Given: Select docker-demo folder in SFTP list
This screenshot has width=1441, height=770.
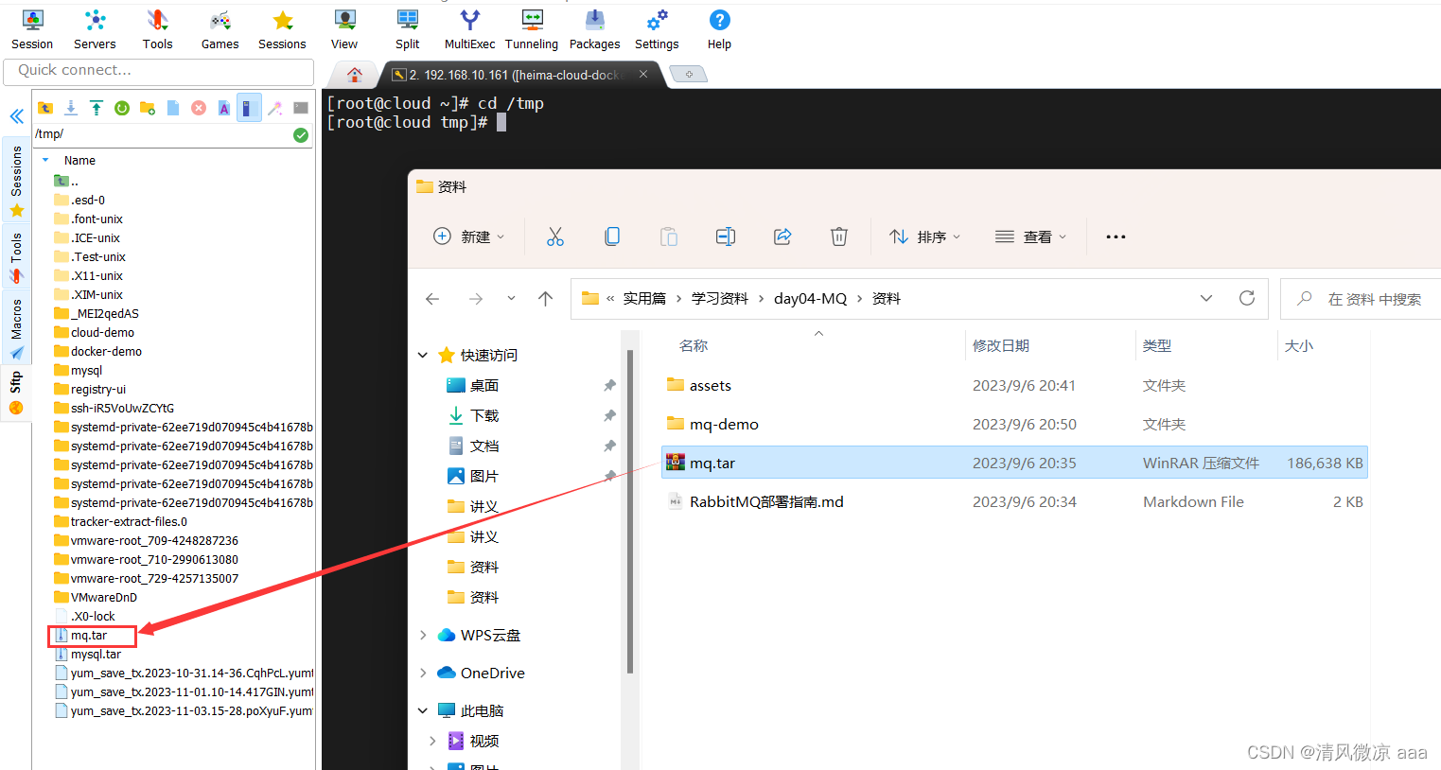Looking at the screenshot, I should 106,352.
